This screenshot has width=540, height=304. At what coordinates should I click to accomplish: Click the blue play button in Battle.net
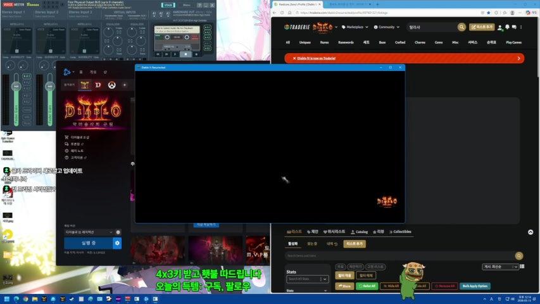89,243
